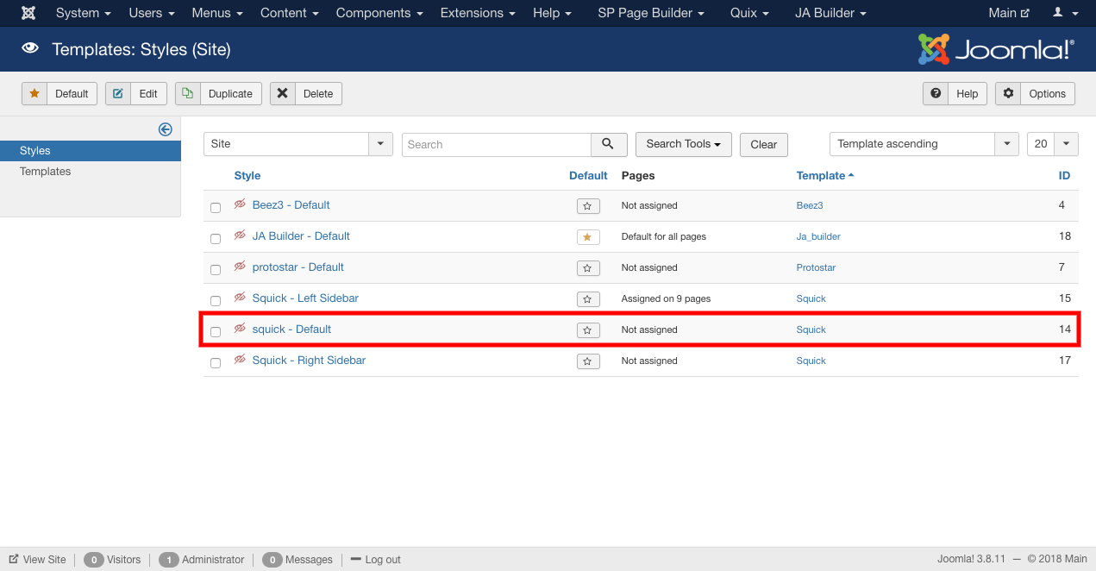1096x571 pixels.
Task: Select the Beez3 - Default checkbox
Action: [216, 208]
